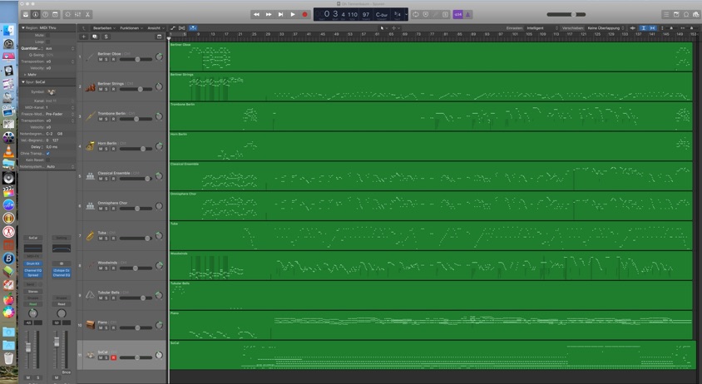Open the Loop Browser button
Screen dimensions: 702x384
pos(686,14)
